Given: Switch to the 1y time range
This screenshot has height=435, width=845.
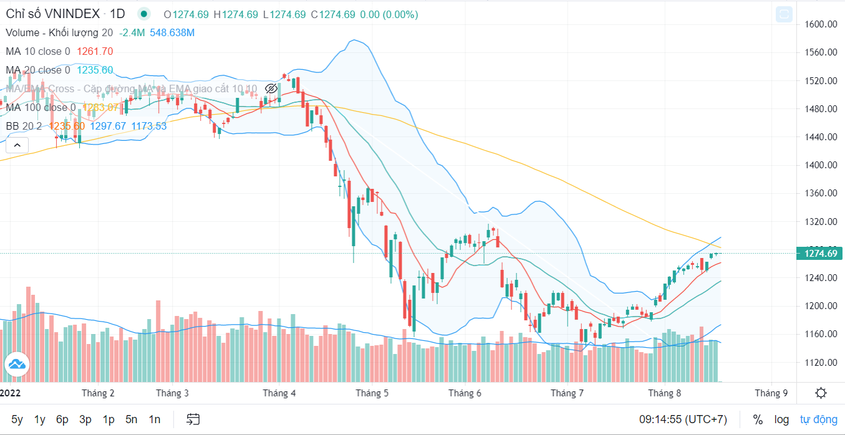Looking at the screenshot, I should [40, 419].
